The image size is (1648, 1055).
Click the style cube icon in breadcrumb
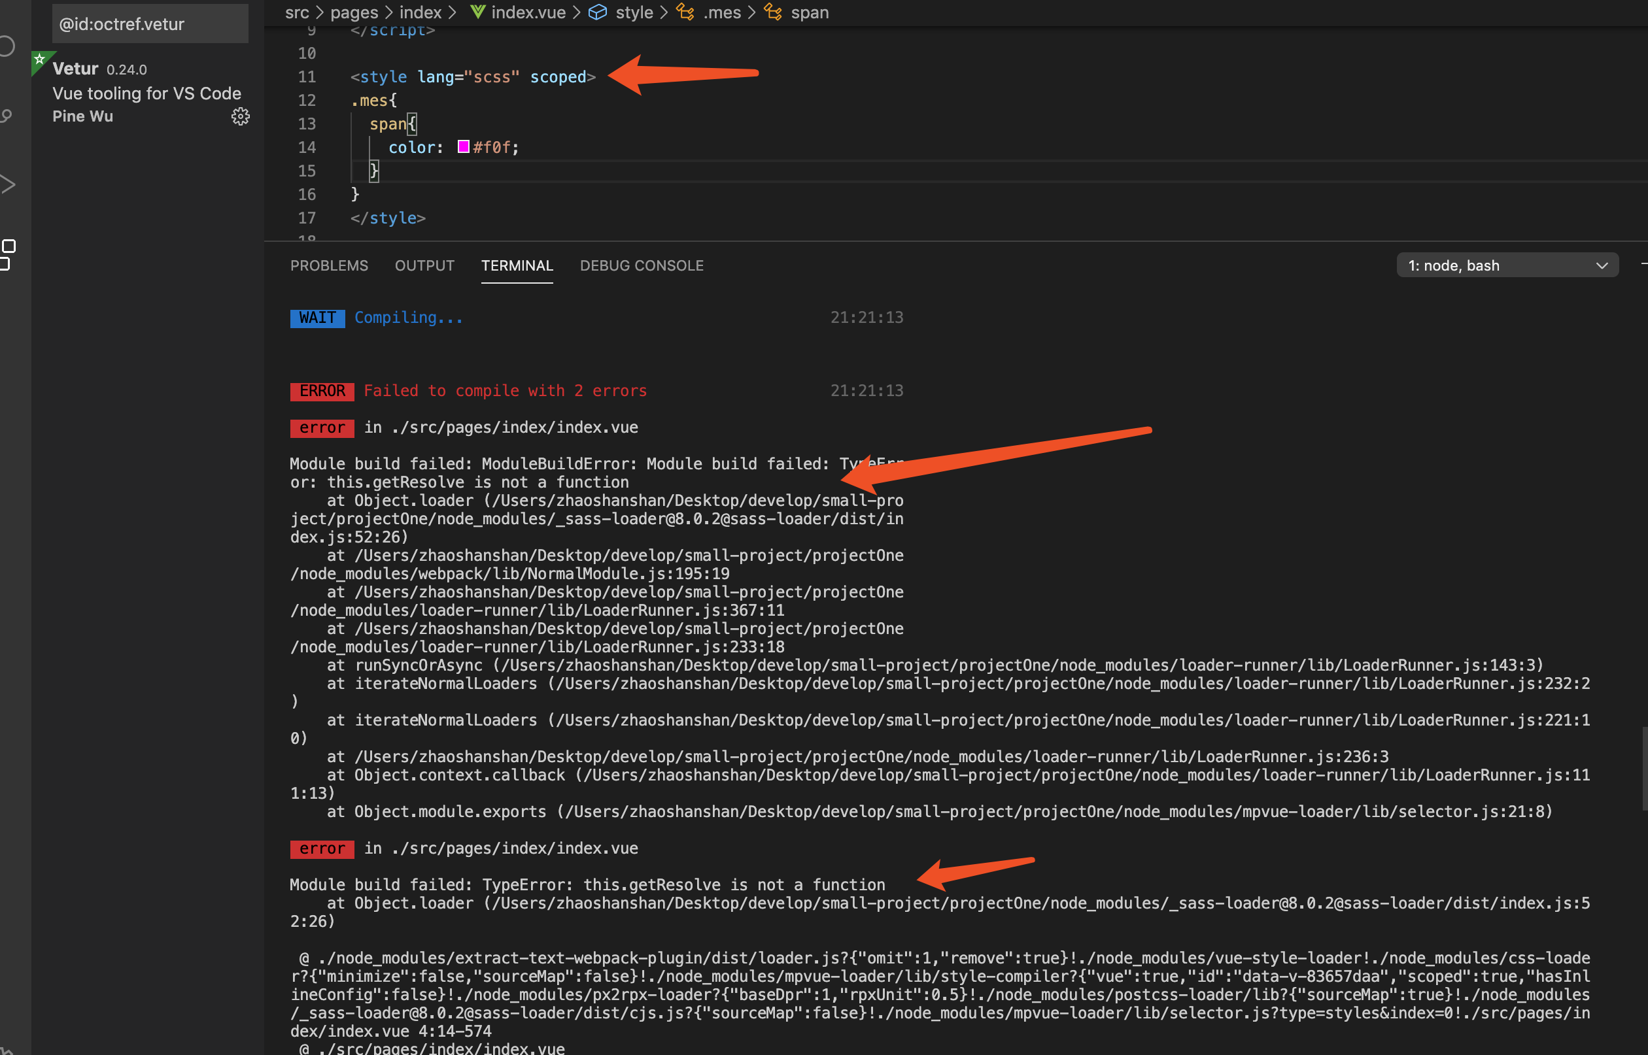pos(598,12)
